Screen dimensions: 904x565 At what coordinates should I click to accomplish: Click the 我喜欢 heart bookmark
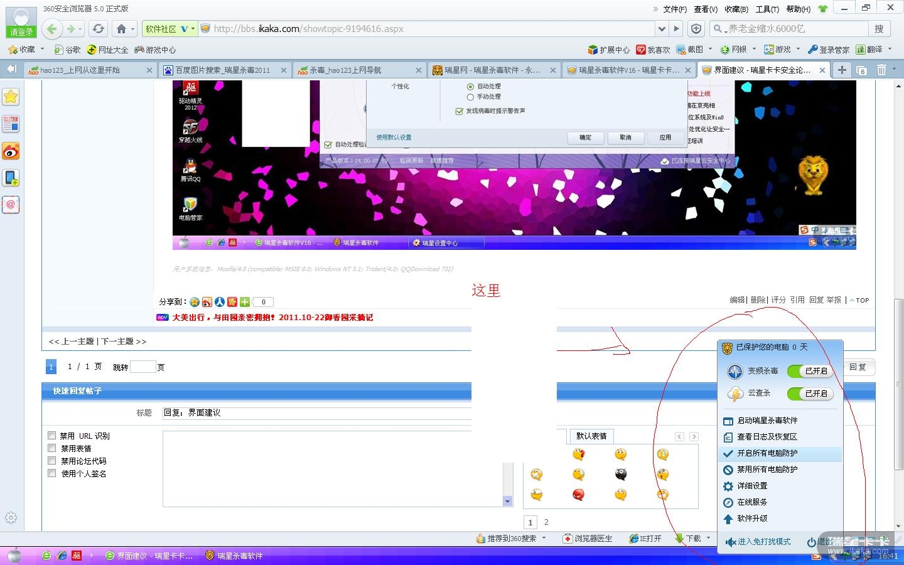pyautogui.click(x=653, y=50)
